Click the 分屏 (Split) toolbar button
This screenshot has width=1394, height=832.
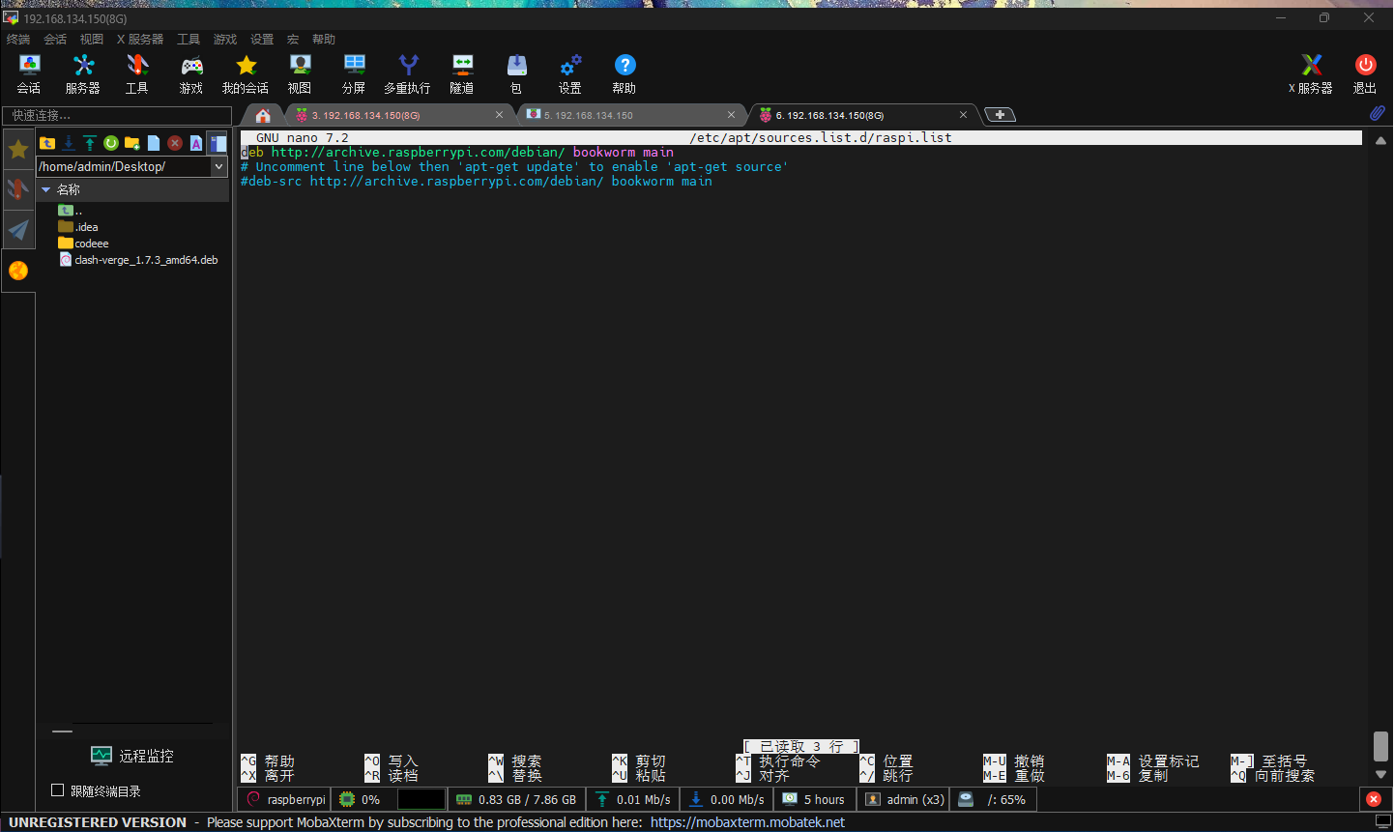(x=354, y=74)
